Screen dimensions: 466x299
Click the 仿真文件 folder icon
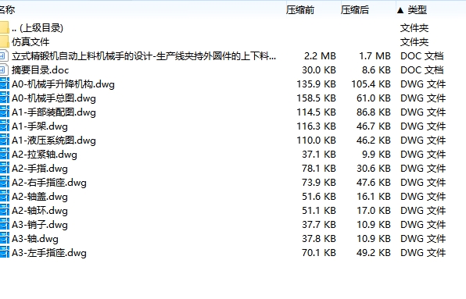click(x=4, y=41)
